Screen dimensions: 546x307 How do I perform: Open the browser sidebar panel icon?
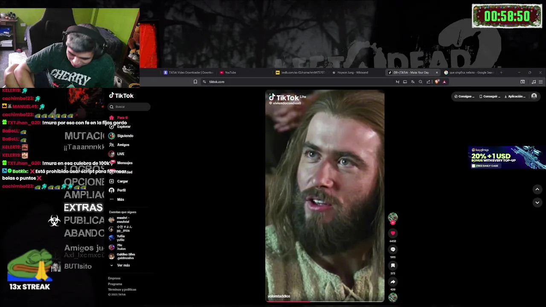pyautogui.click(x=523, y=82)
